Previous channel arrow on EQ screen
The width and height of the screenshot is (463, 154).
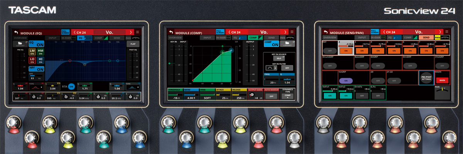74,32
